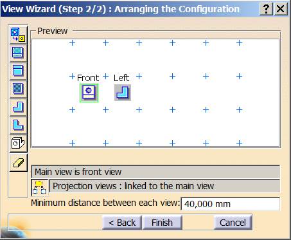
Task: Click the Finish button
Action: pyautogui.click(x=162, y=223)
